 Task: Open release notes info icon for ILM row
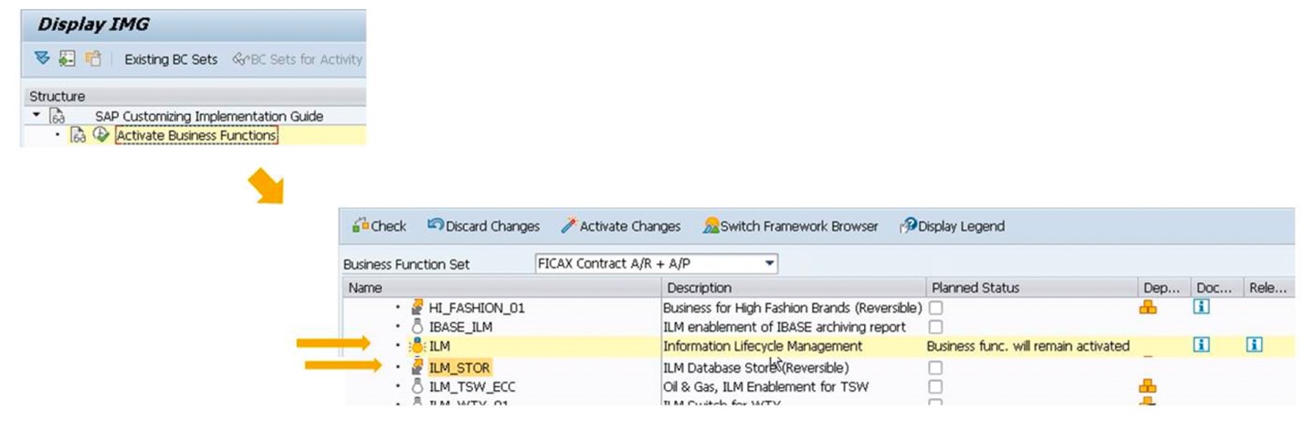tap(1255, 345)
